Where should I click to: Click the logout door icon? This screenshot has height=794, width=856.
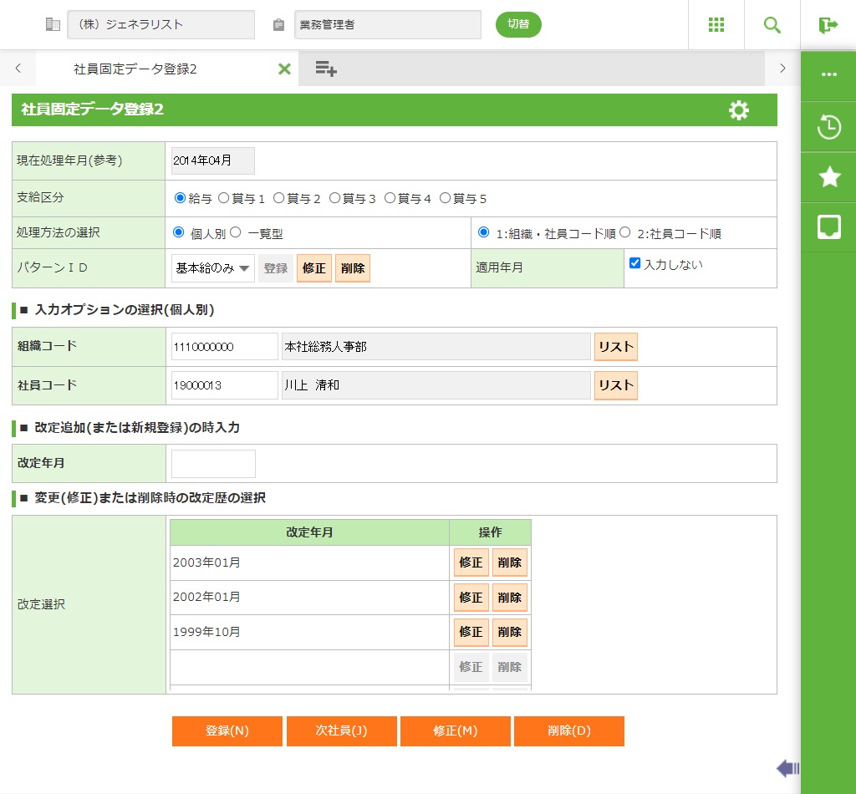coord(828,25)
